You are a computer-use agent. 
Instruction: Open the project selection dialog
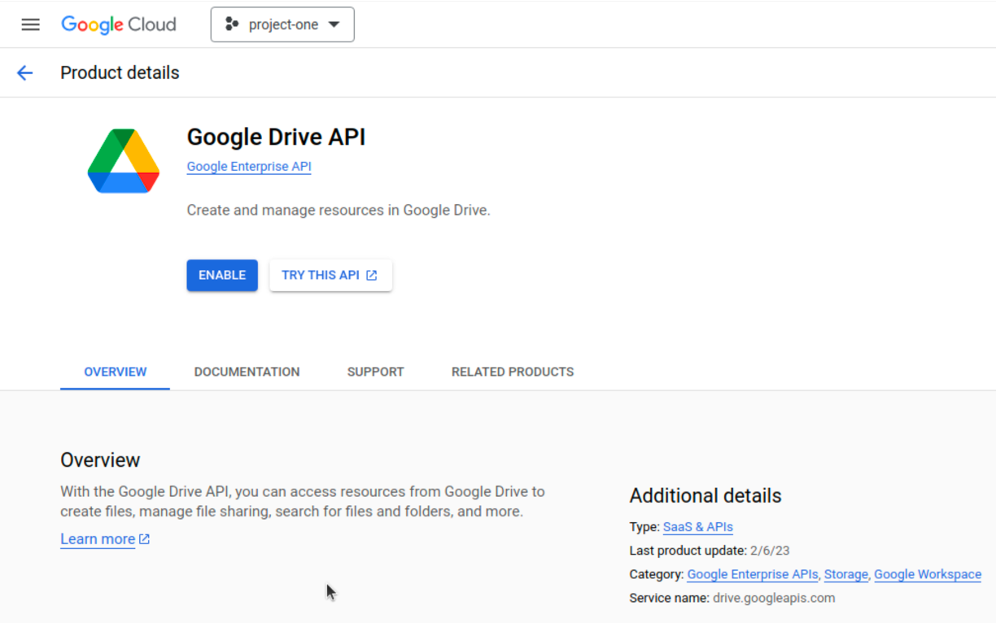[282, 24]
